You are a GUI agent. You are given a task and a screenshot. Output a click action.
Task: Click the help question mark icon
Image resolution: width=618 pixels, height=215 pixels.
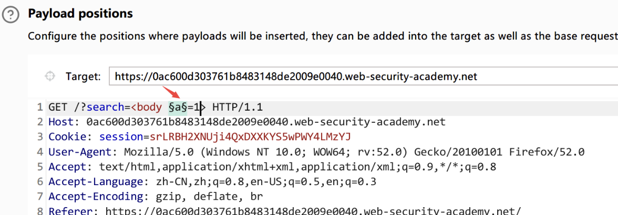tap(9, 15)
